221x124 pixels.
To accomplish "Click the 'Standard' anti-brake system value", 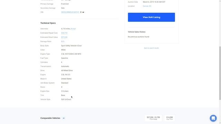I will [x=65, y=83].
